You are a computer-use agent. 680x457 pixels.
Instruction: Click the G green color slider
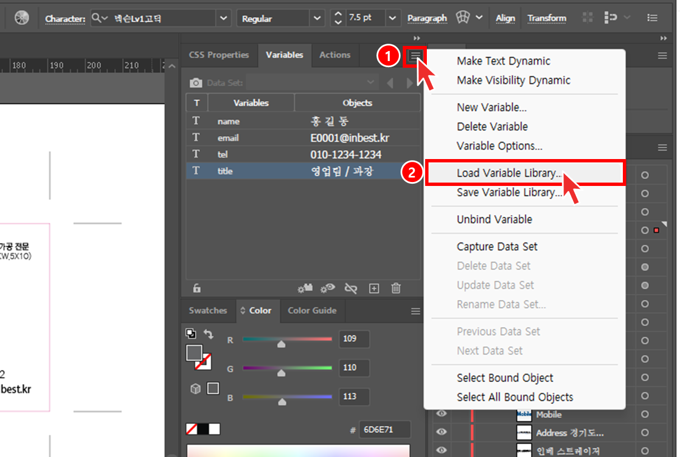point(287,369)
